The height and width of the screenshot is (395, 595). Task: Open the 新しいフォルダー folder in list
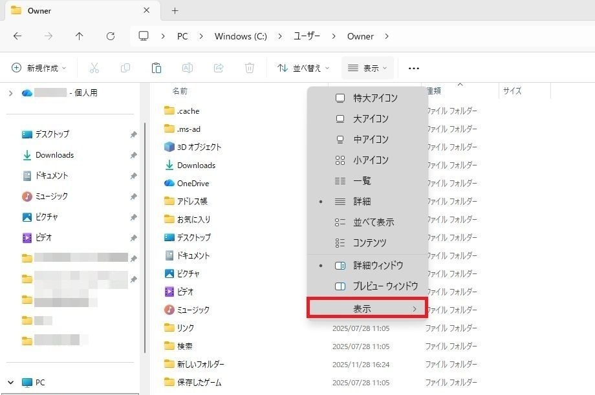tap(200, 364)
